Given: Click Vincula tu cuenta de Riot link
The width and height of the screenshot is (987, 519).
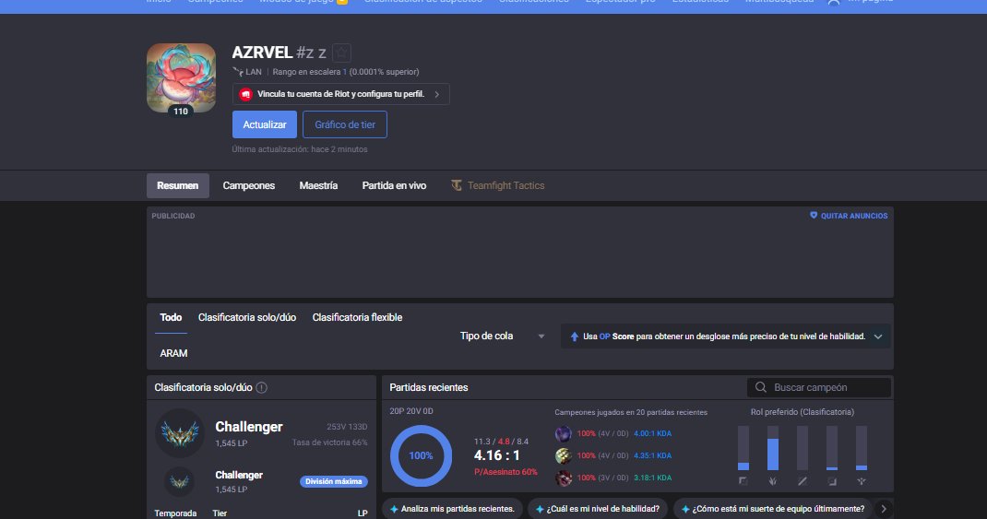Looking at the screenshot, I should point(340,94).
